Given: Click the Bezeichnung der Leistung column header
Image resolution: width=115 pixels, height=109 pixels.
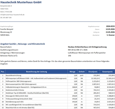Looking at the screenshot, I should click(37, 72).
